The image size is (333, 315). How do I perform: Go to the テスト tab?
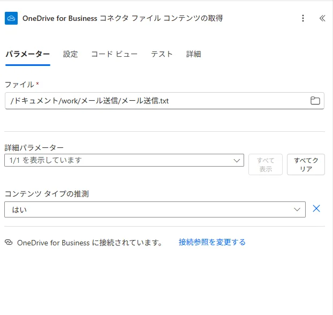(162, 54)
